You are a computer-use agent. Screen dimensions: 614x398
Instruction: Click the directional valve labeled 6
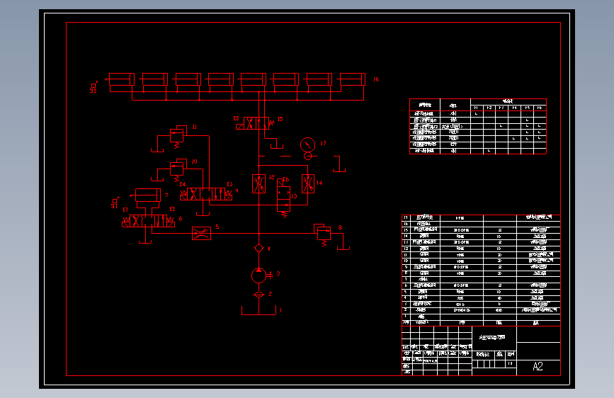coord(149,221)
